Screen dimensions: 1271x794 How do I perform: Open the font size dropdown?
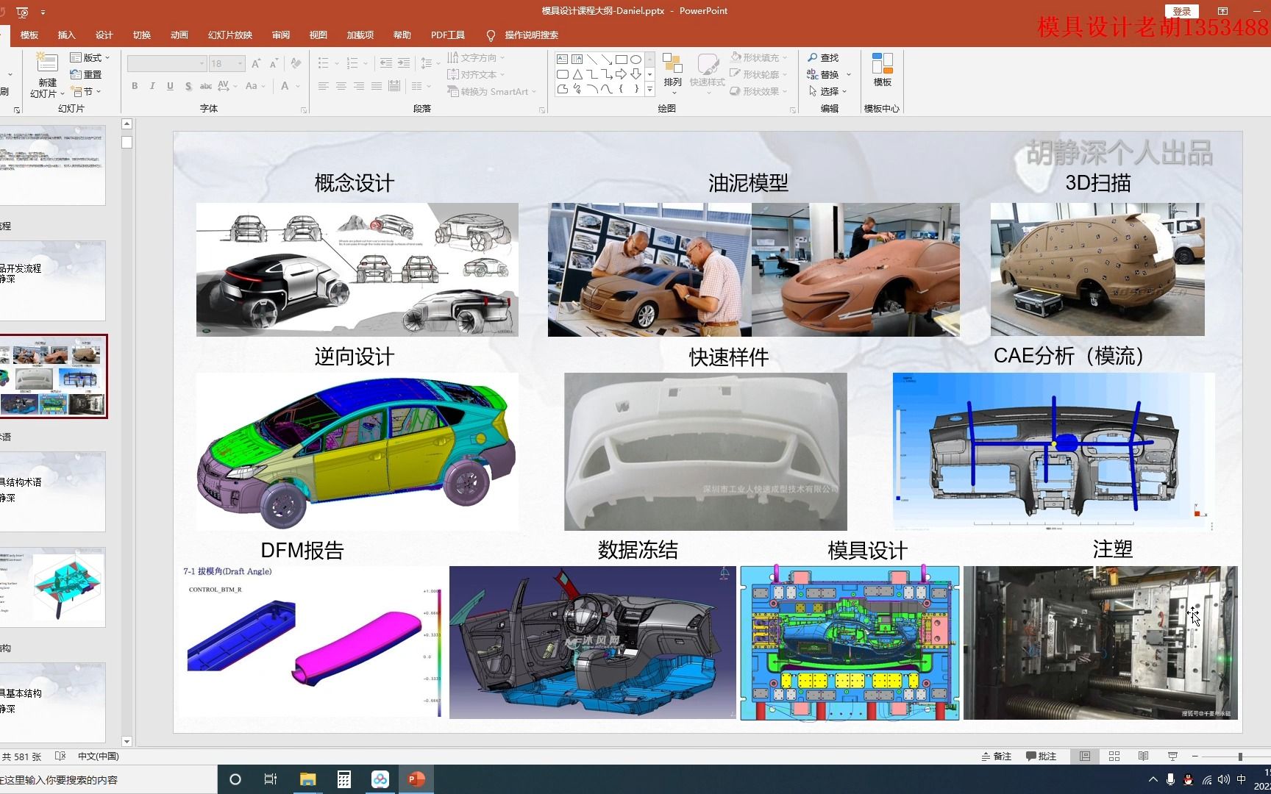coord(238,63)
